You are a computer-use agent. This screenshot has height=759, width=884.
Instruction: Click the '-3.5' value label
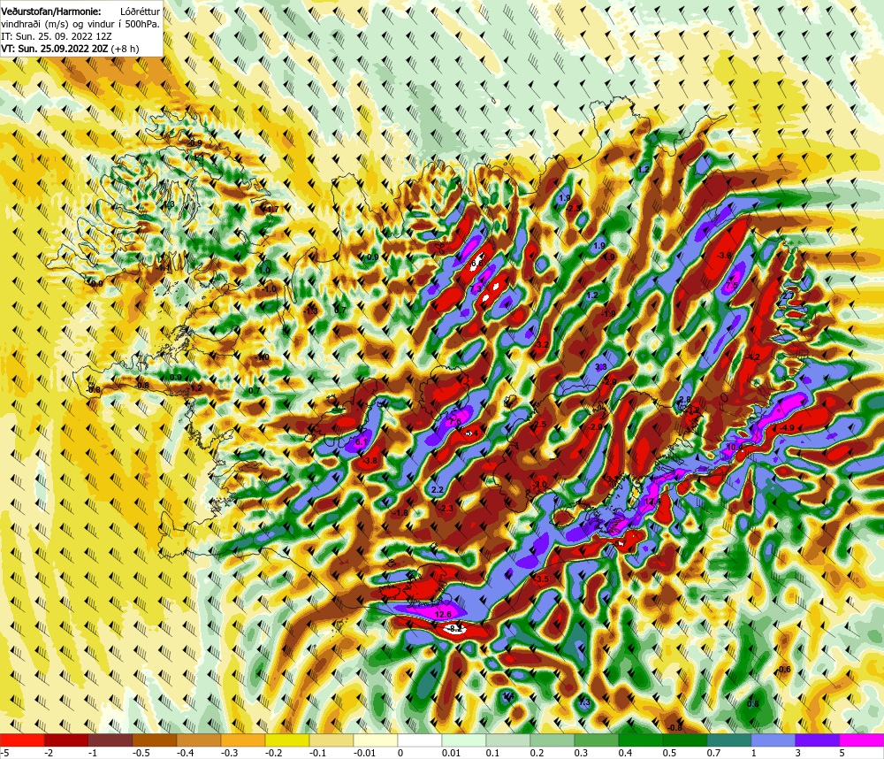coord(541,579)
